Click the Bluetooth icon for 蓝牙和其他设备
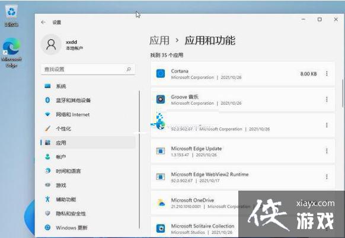The image size is (345, 238). click(x=47, y=100)
